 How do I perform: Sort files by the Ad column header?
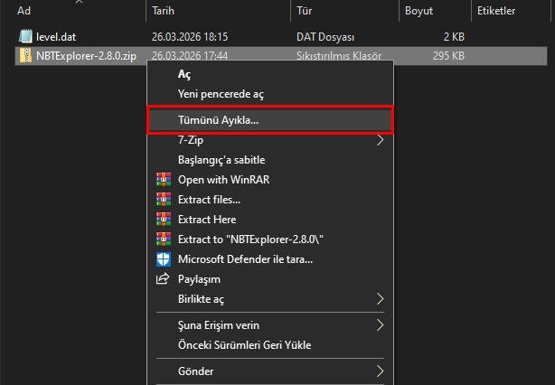[x=24, y=11]
